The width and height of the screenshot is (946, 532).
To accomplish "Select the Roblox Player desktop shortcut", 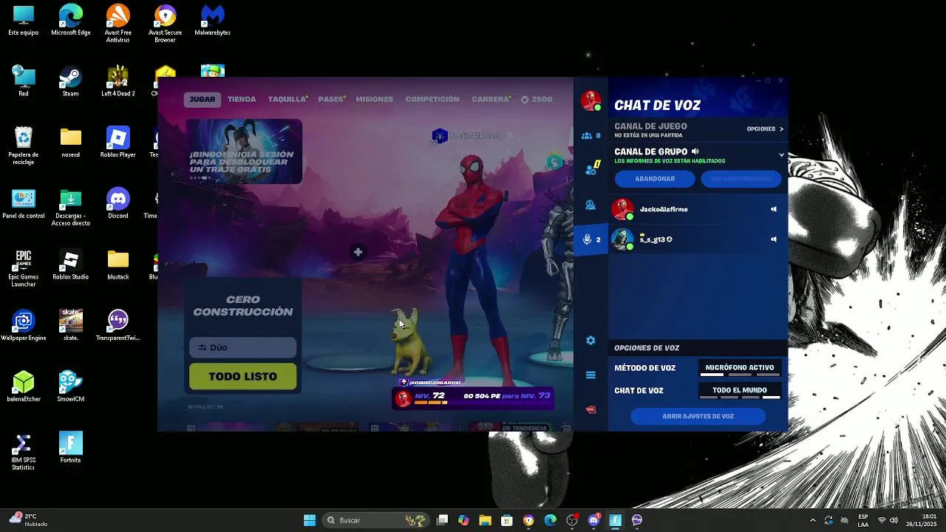I will click(118, 142).
